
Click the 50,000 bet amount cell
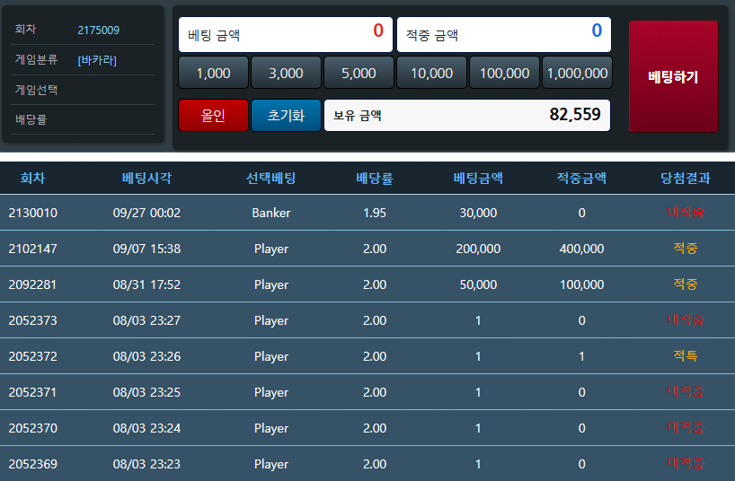point(478,284)
